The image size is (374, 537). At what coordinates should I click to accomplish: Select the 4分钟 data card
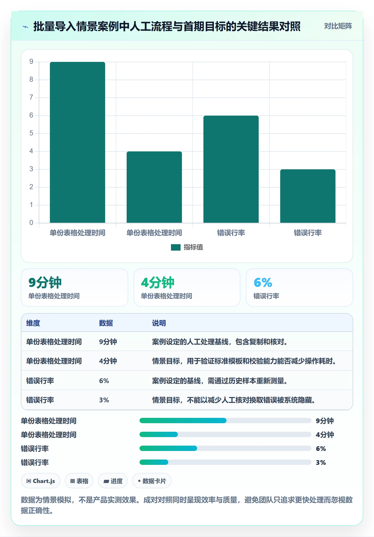(x=187, y=287)
